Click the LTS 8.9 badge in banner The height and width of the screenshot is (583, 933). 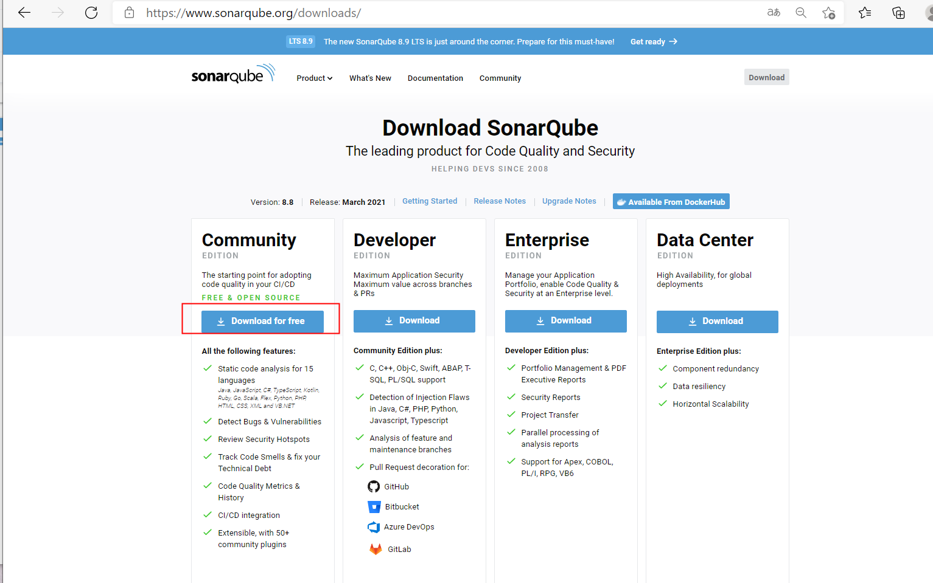tap(301, 41)
